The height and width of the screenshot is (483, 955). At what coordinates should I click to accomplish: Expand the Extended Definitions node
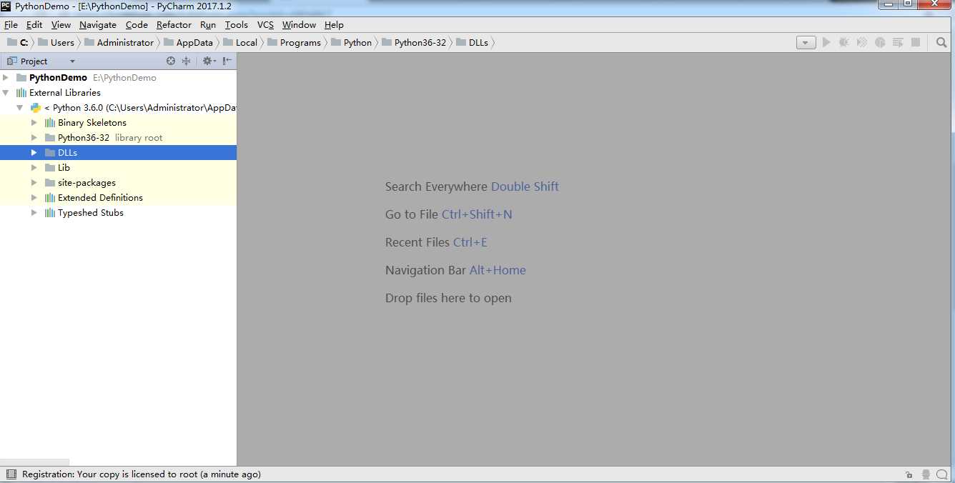[34, 198]
